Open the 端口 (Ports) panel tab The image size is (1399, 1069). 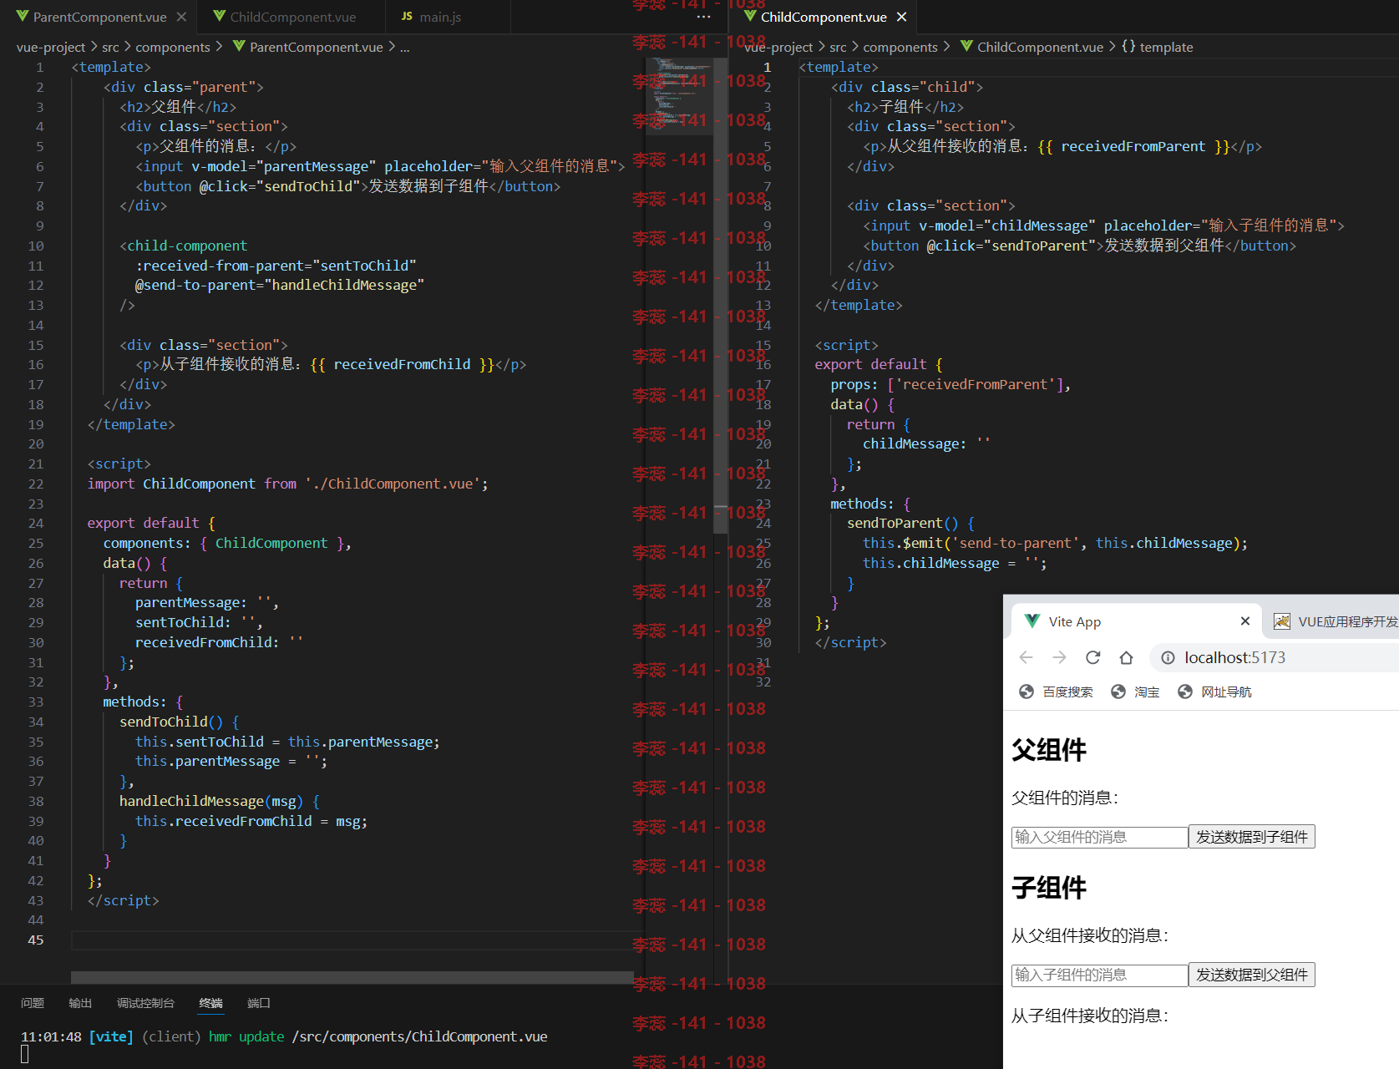[259, 1003]
